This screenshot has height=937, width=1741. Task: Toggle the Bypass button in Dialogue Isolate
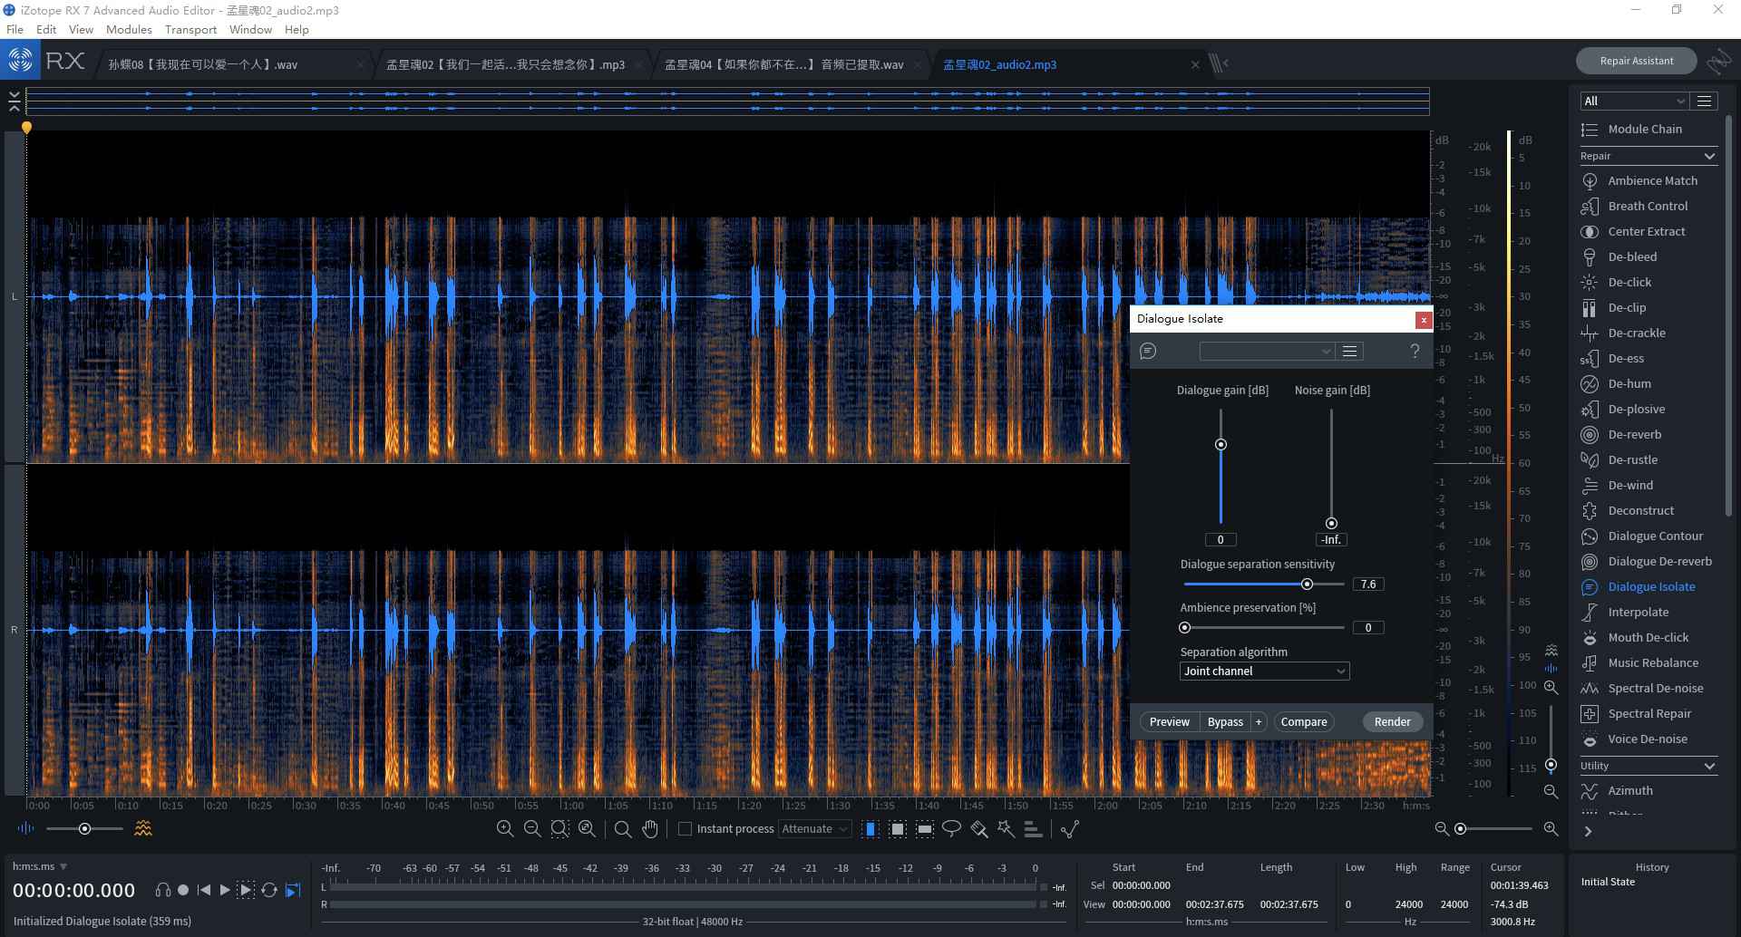1224,721
